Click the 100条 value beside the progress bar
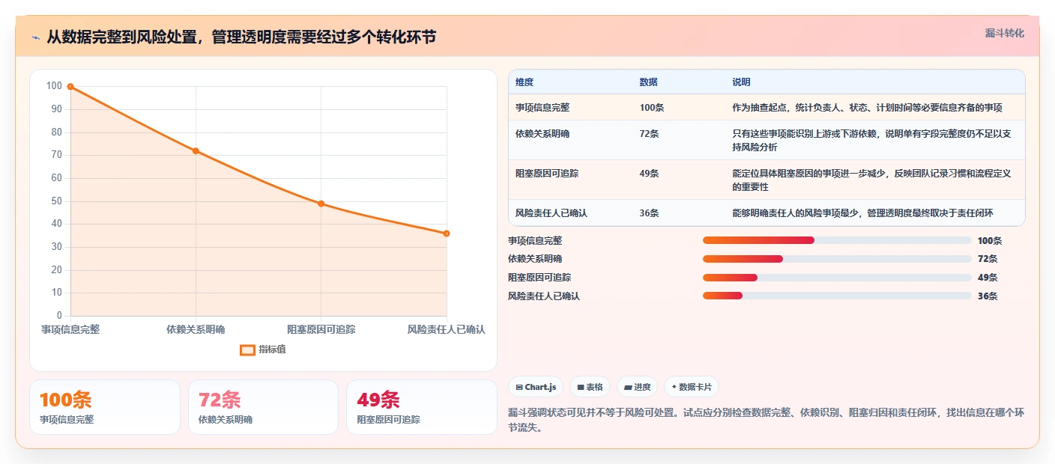 [990, 241]
